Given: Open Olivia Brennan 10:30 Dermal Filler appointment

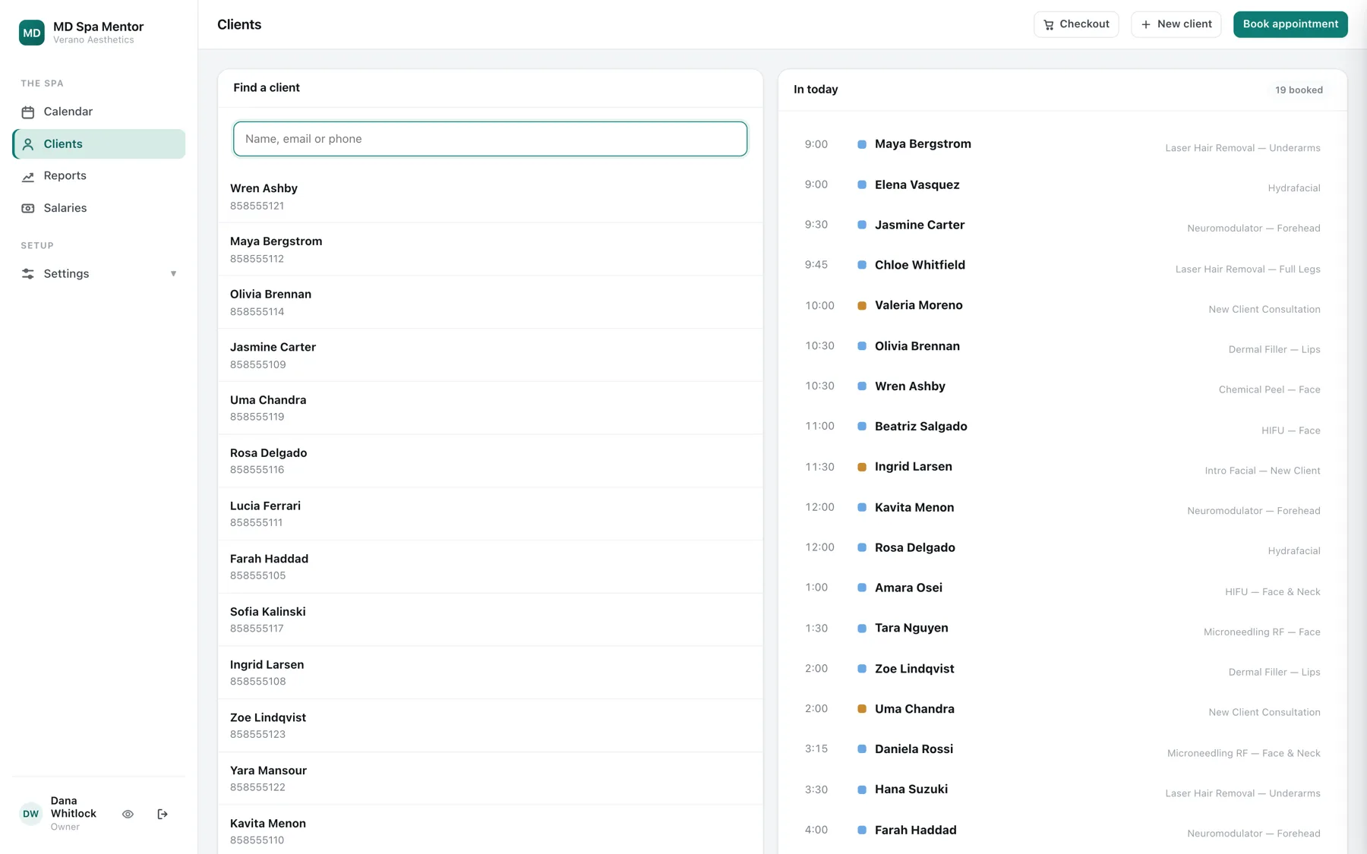Looking at the screenshot, I should coord(1062,346).
